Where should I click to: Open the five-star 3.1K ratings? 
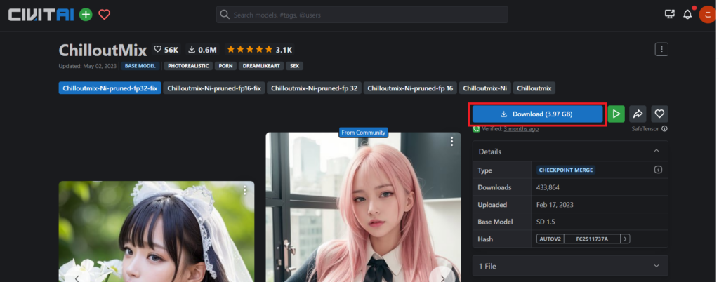tap(260, 49)
